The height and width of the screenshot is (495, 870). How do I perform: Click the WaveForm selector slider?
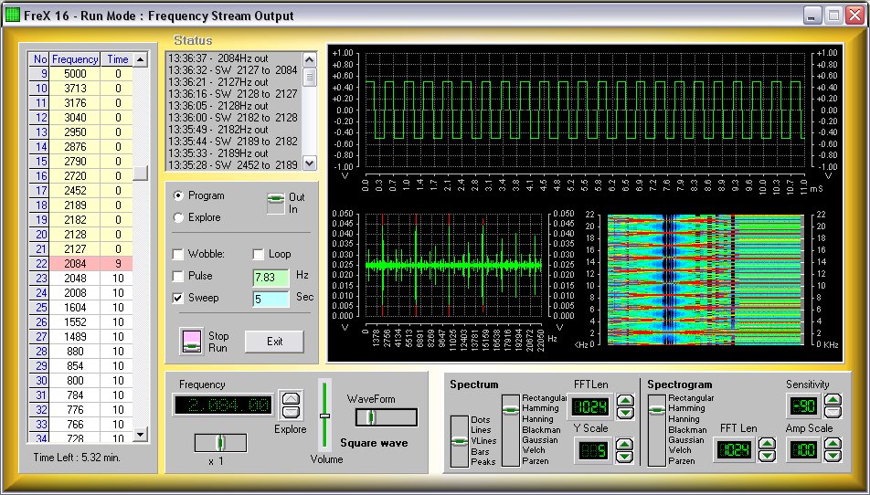pos(387,417)
